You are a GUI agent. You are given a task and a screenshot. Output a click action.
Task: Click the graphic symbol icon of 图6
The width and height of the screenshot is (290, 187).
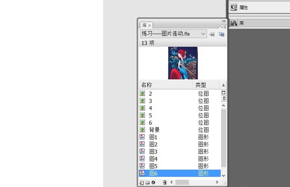tap(142, 173)
